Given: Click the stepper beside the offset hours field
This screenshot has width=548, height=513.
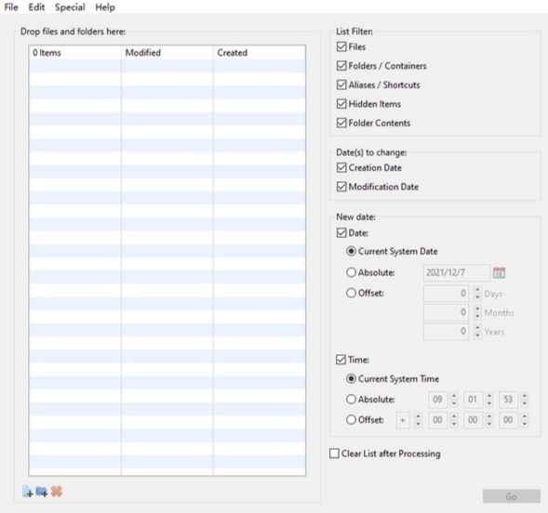Looking at the screenshot, I should point(454,420).
